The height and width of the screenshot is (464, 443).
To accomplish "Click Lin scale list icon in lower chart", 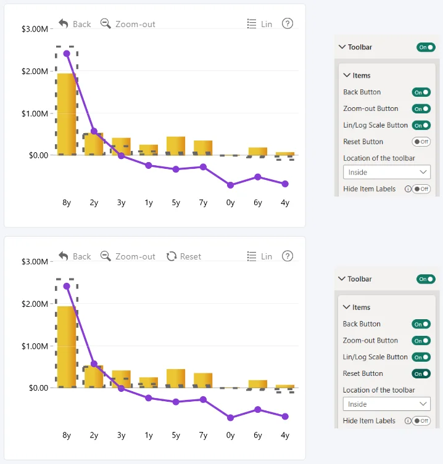I will point(252,256).
